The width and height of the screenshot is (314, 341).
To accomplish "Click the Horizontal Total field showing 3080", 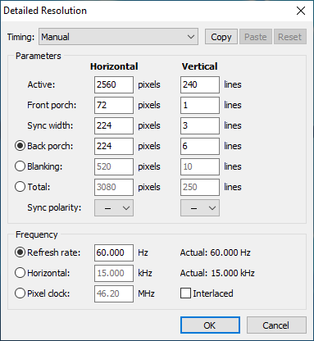I will [114, 187].
